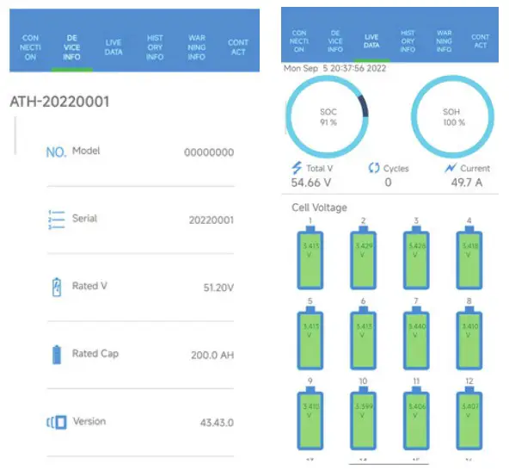
Task: Click the charging battery icon beside Rated V
Action: pos(57,287)
